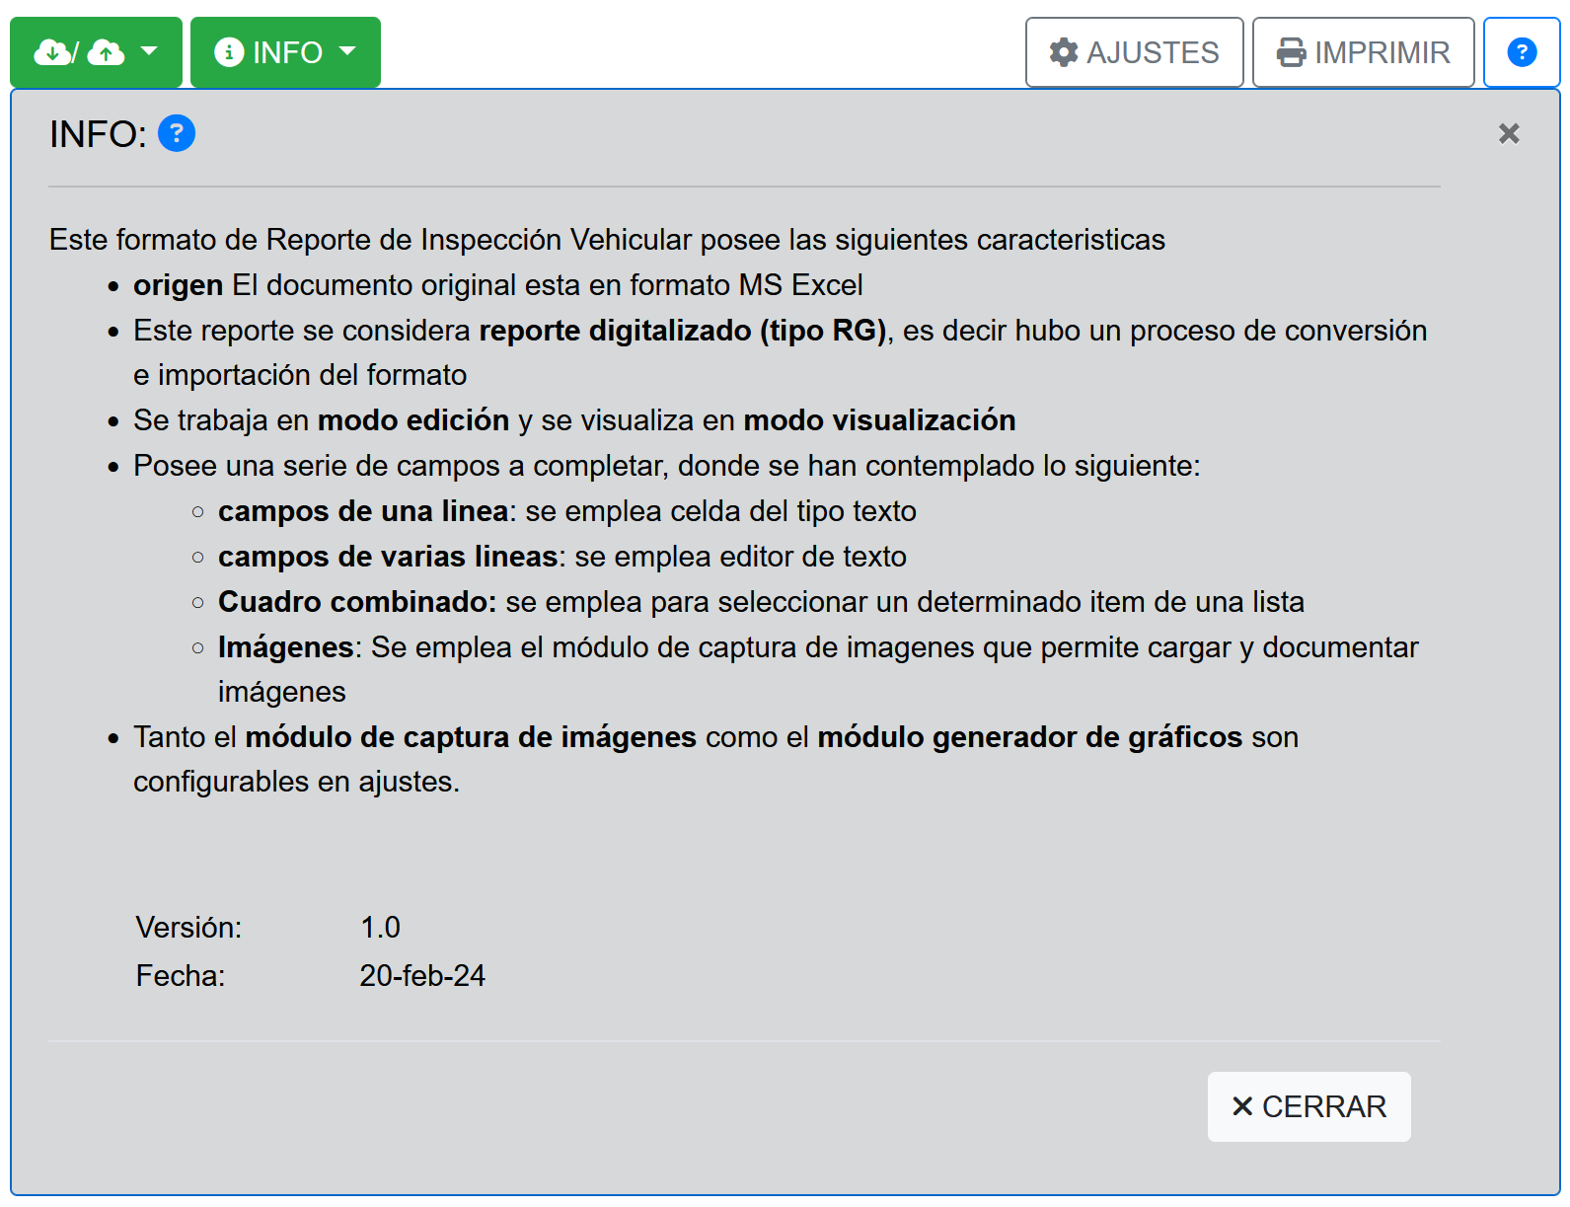The width and height of the screenshot is (1570, 1207).
Task: Click the cloud download icon
Action: [x=51, y=52]
